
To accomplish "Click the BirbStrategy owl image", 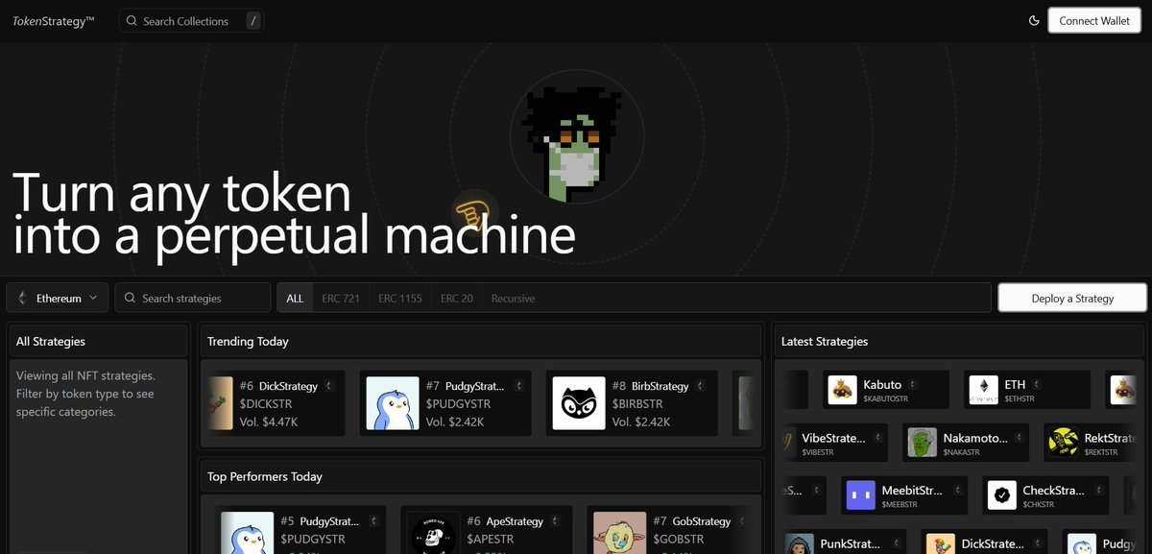I will pyautogui.click(x=579, y=403).
